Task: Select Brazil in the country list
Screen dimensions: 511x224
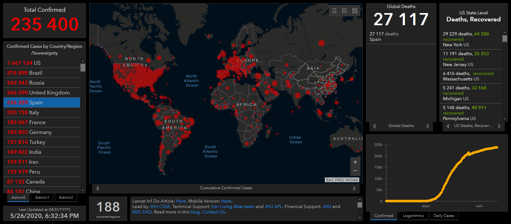Action: [x=42, y=73]
